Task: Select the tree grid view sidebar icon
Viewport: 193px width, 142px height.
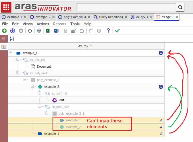Action: click(4, 47)
